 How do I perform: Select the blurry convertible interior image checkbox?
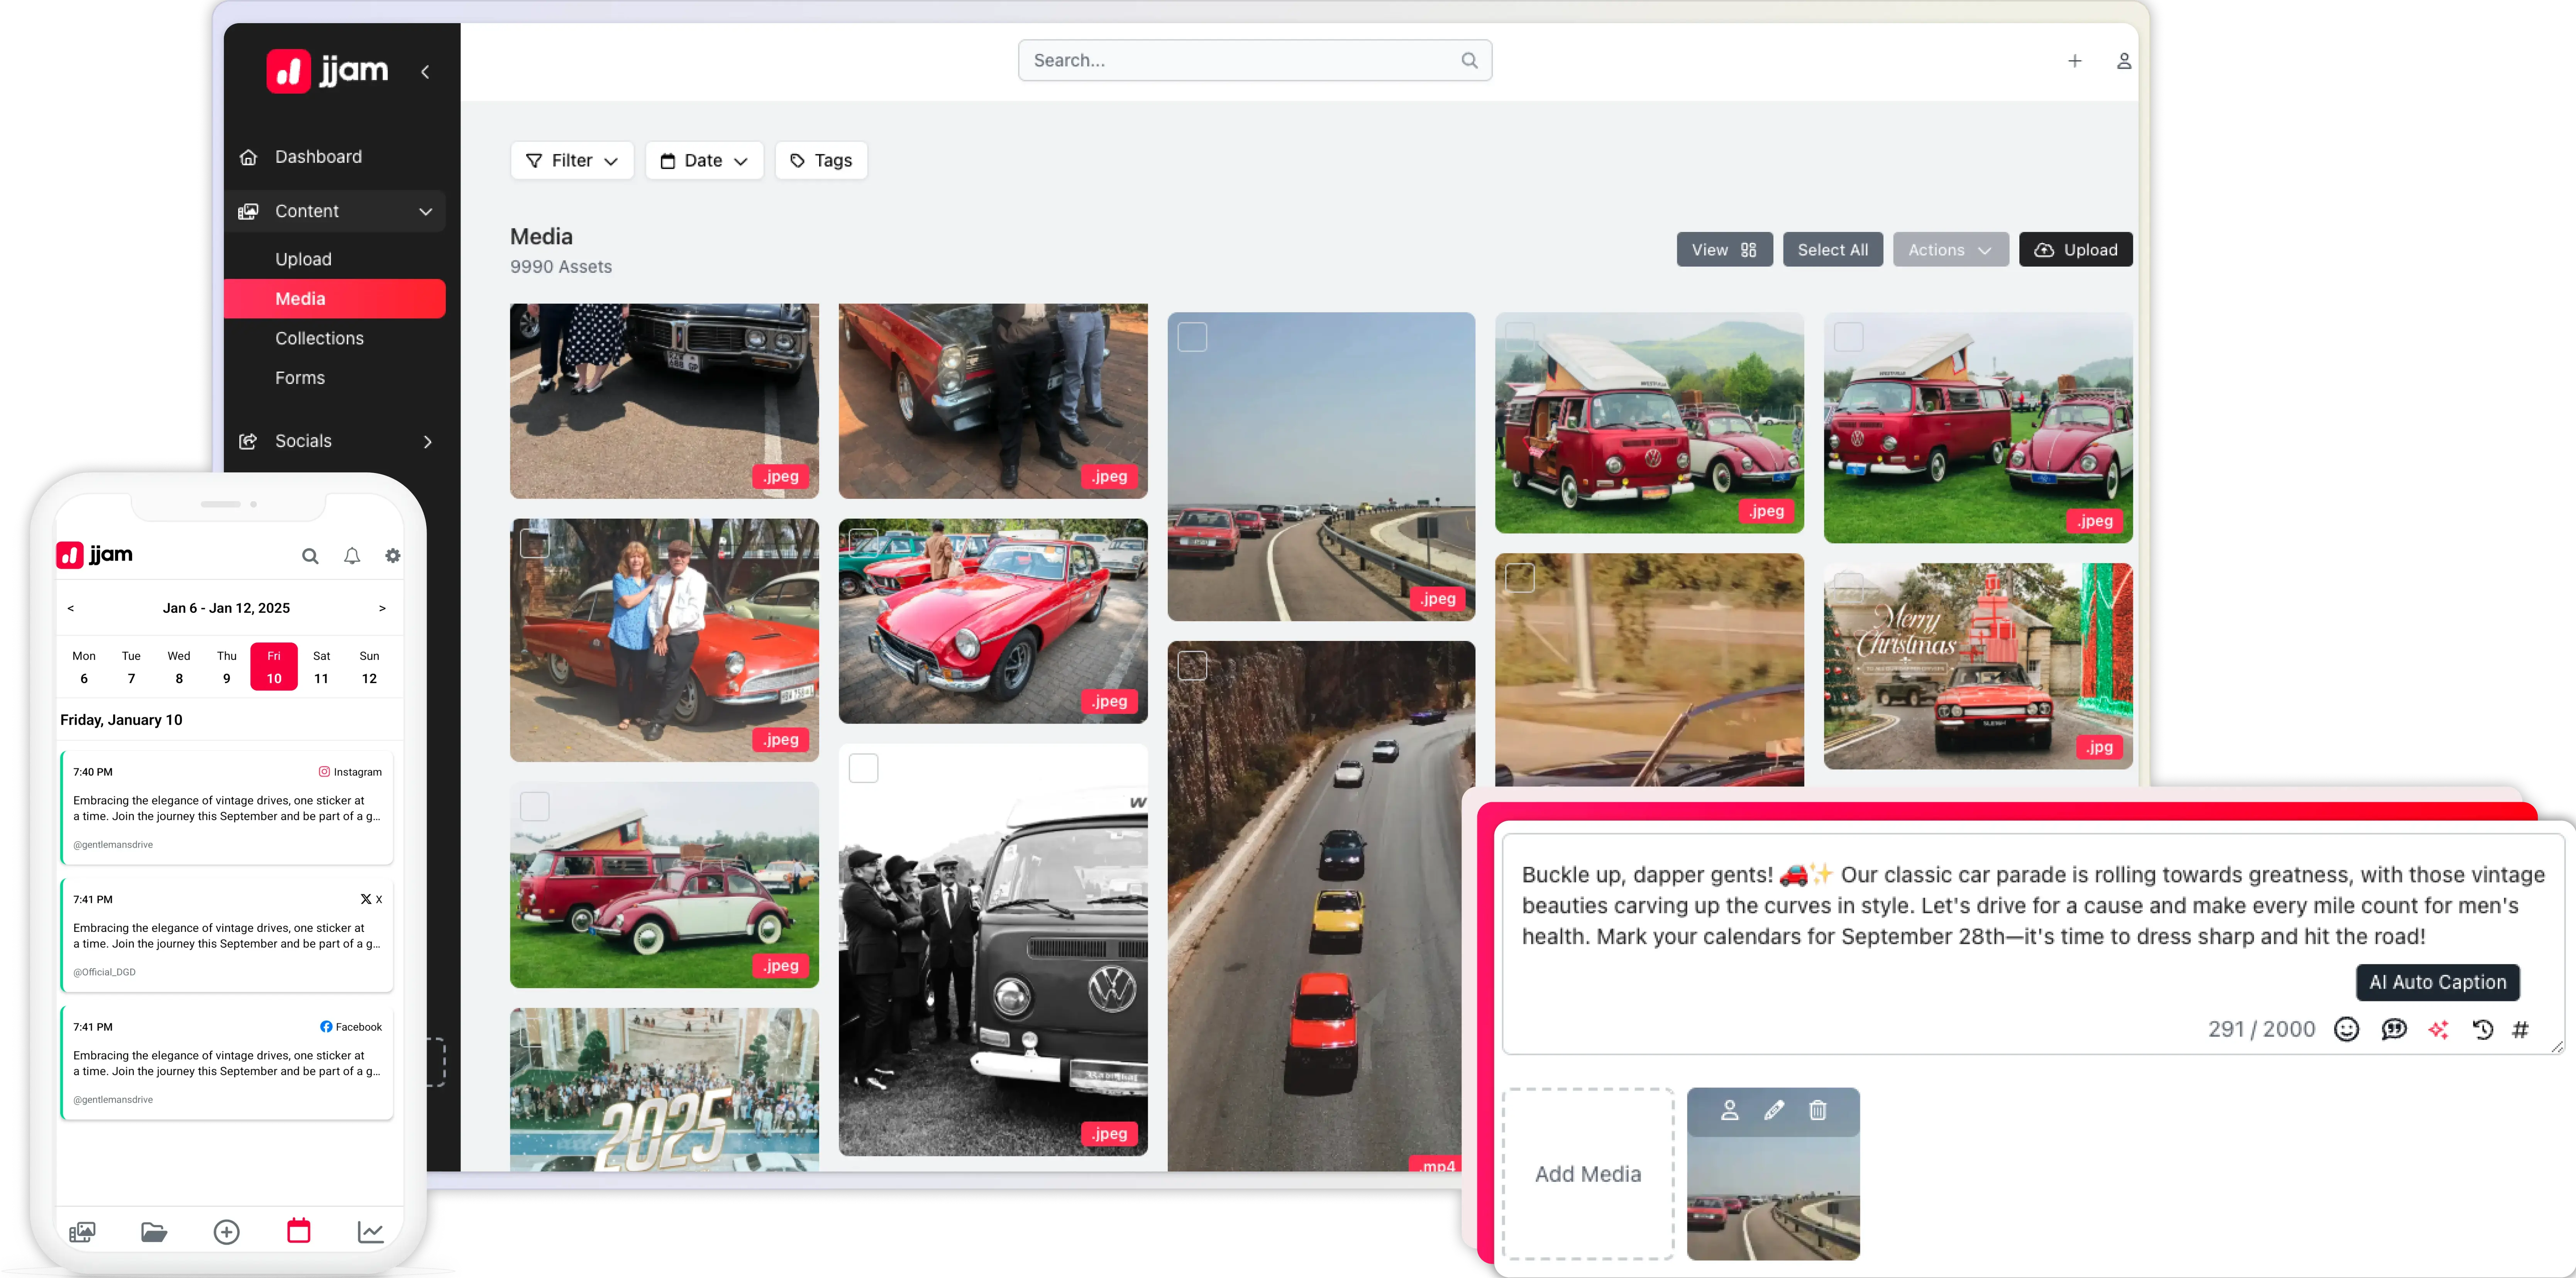point(1520,578)
